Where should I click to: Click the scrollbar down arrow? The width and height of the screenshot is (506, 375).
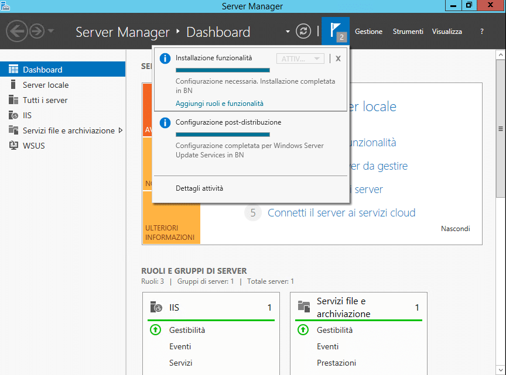(x=501, y=370)
